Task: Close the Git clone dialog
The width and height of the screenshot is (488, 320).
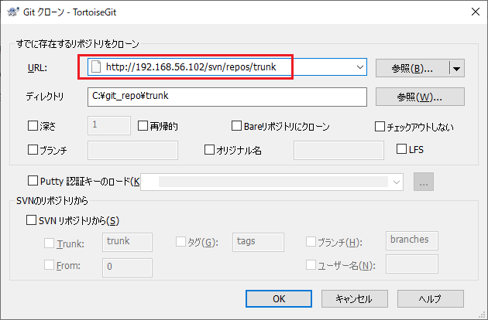Action: (x=476, y=12)
